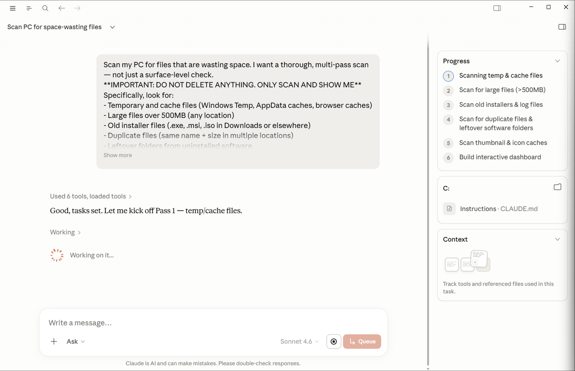This screenshot has height=371, width=575.
Task: Click the 'DO NOT DELETE ANYTHING' line
Action: (233, 85)
